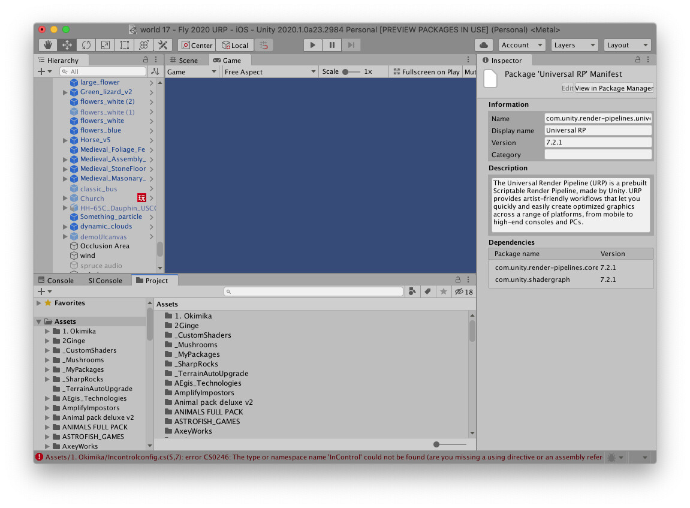The image size is (690, 508).
Task: Select the Scale tool
Action: (105, 45)
